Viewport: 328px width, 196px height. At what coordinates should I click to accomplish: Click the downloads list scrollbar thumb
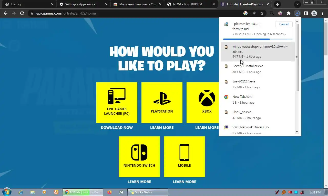tap(297, 57)
